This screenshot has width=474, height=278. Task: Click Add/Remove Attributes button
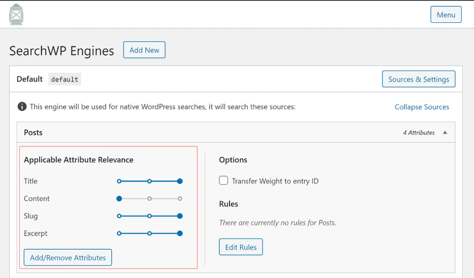coord(67,258)
